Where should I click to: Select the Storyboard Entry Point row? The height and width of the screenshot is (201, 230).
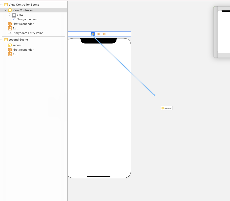(34, 33)
